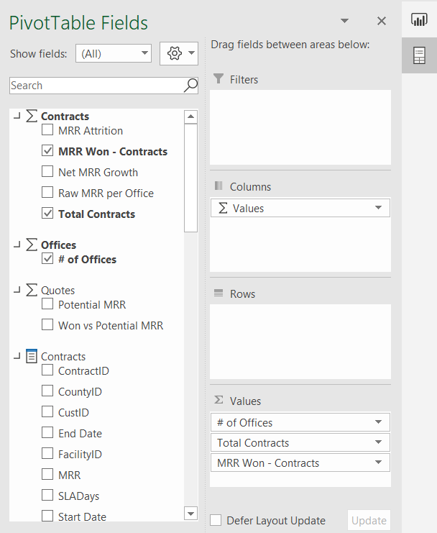
Task: Open Total Contracts value field menu
Action: 378,442
